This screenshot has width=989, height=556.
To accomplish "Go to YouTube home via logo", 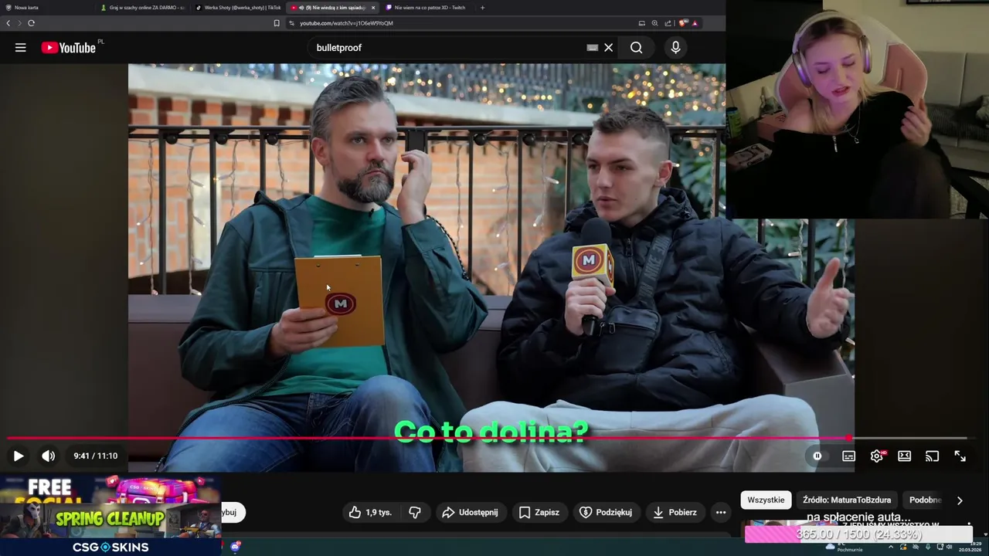I will [x=69, y=48].
